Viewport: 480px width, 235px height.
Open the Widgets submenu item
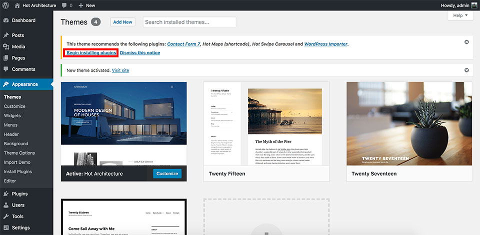click(12, 116)
